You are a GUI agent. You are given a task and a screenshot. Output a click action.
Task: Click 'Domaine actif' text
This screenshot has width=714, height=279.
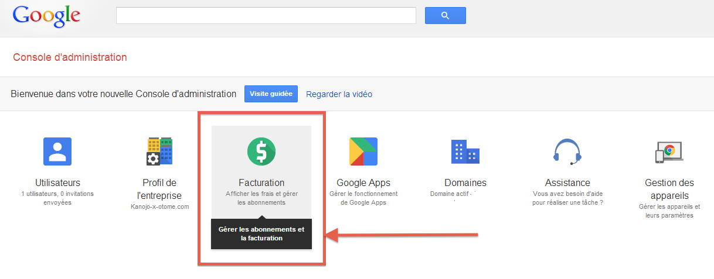(450, 194)
